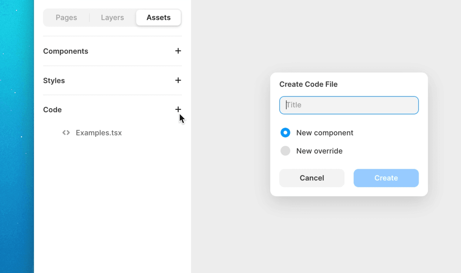Image resolution: width=461 pixels, height=273 pixels.
Task: Click the plus icon next to Styles
Action: coord(178,80)
